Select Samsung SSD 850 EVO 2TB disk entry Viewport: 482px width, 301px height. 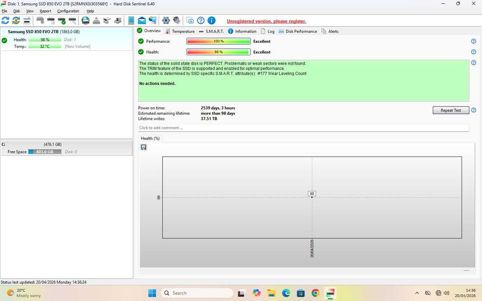pos(67,39)
